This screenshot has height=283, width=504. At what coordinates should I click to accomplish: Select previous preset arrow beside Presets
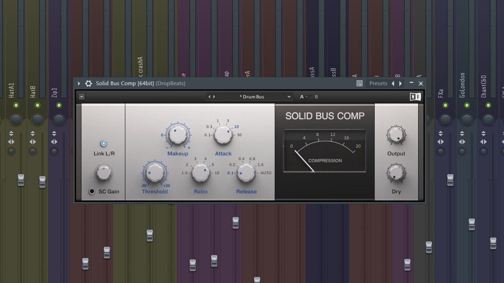(393, 83)
